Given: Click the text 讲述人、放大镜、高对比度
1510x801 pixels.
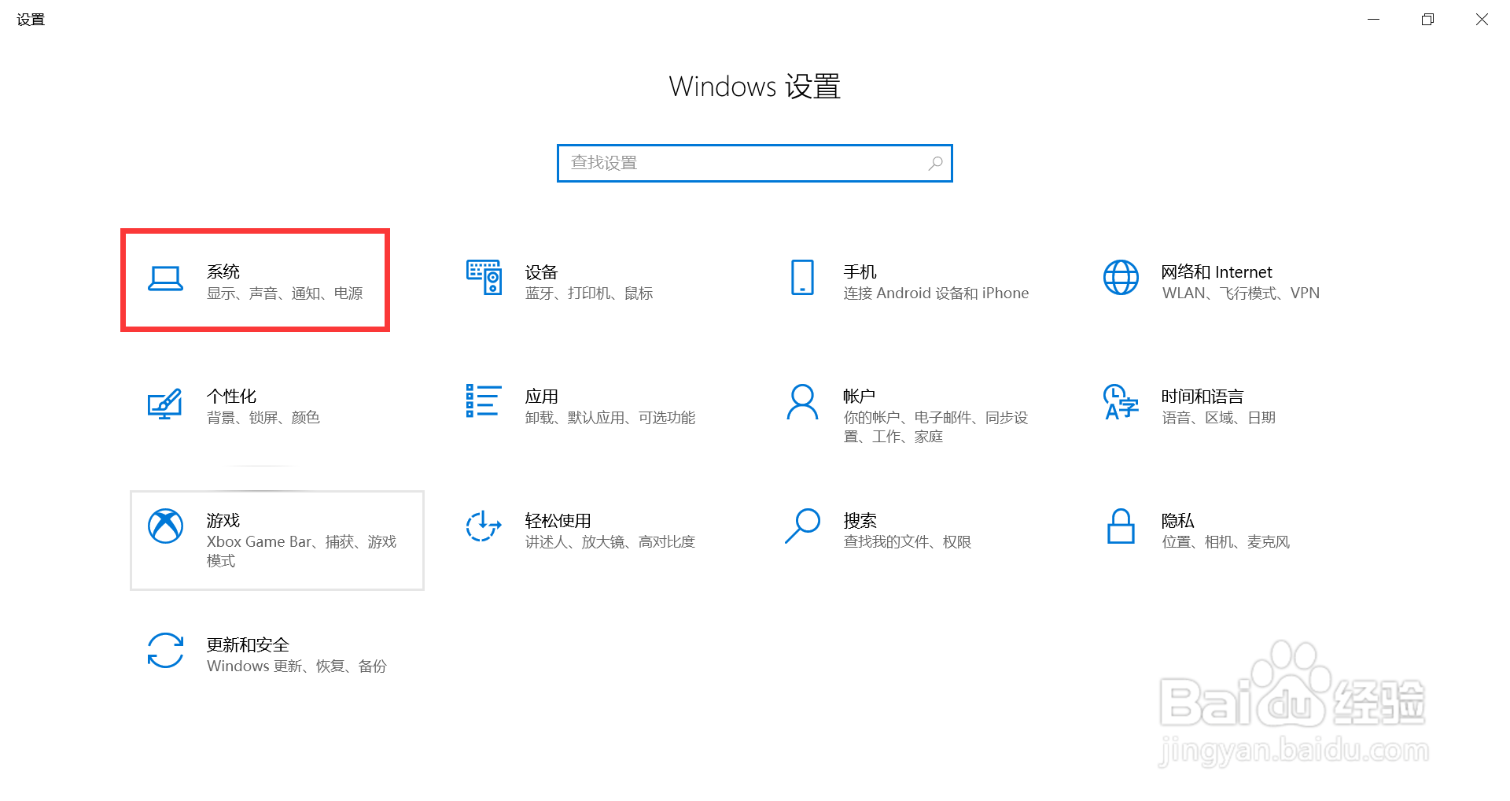Looking at the screenshot, I should (x=610, y=541).
